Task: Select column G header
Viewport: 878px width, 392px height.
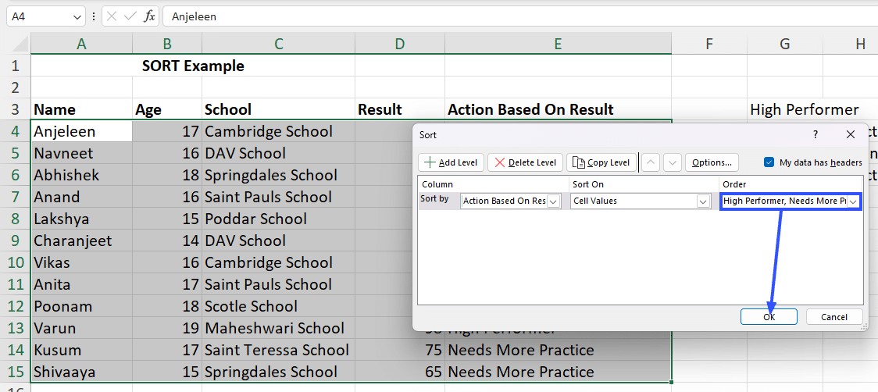Action: point(785,43)
